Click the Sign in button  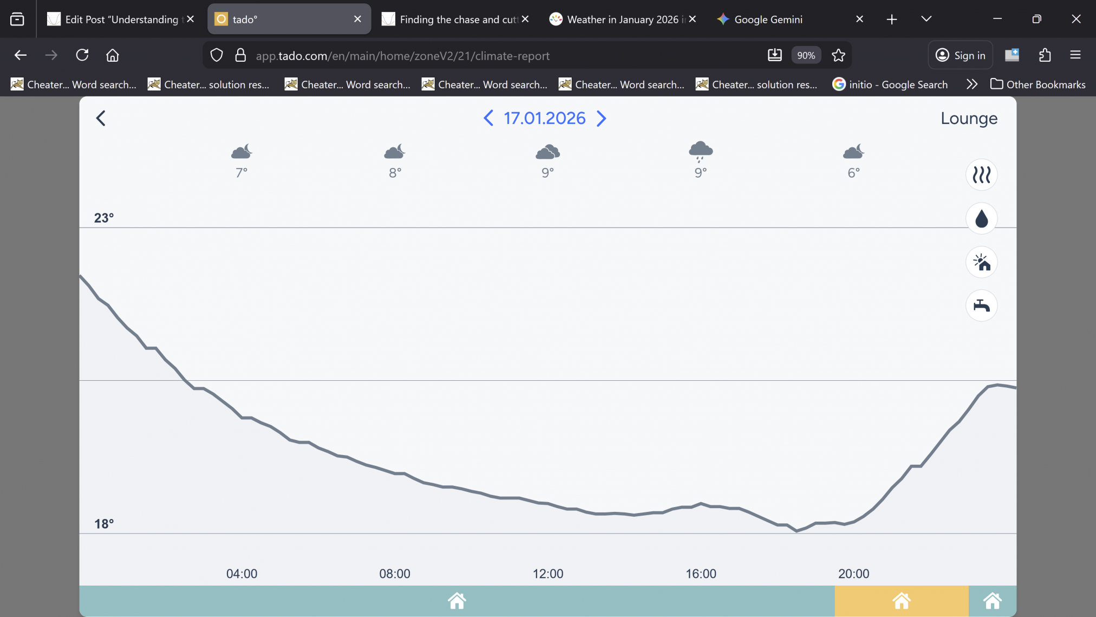(x=961, y=55)
